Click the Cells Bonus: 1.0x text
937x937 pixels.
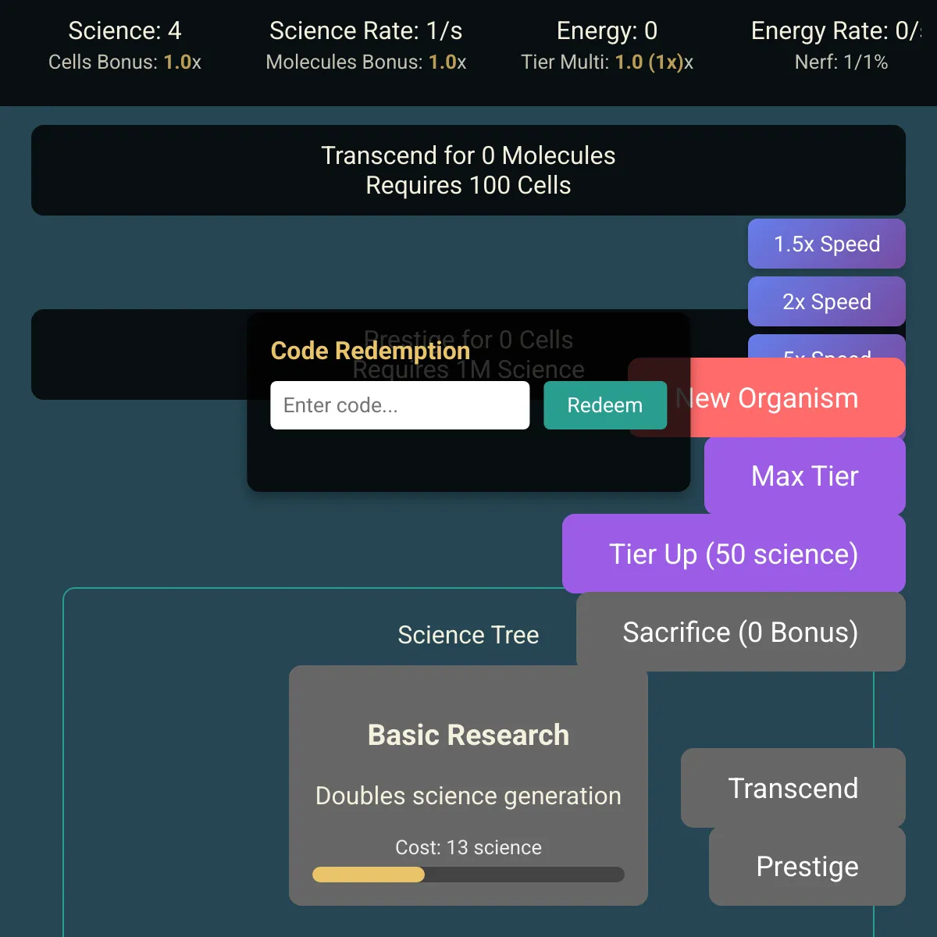click(125, 62)
